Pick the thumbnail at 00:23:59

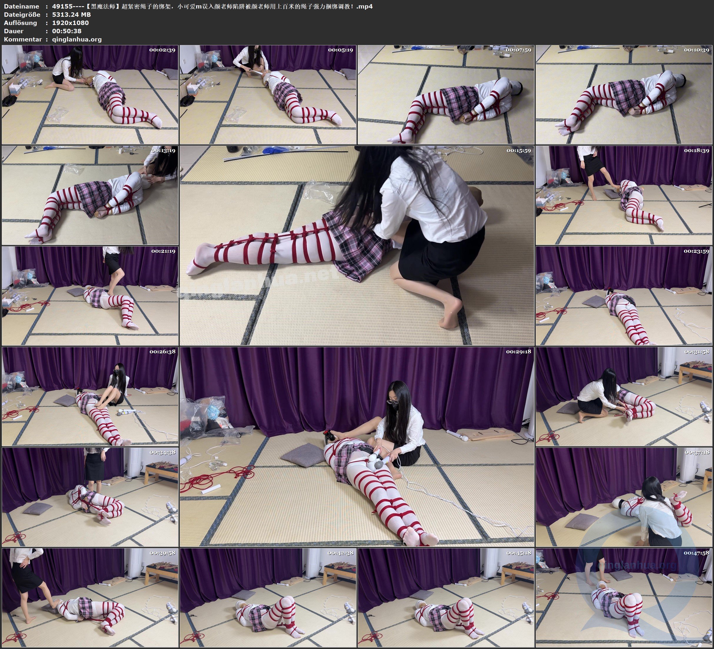624,296
